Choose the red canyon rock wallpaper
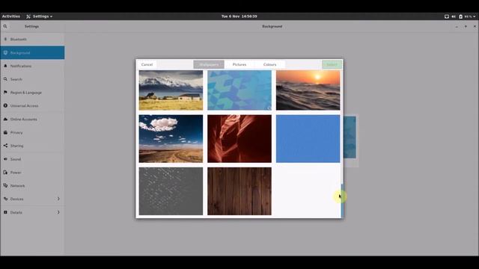479x269 pixels. click(239, 139)
